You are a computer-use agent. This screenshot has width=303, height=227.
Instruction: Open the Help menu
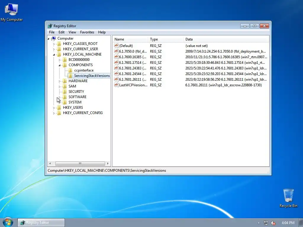coord(102,32)
